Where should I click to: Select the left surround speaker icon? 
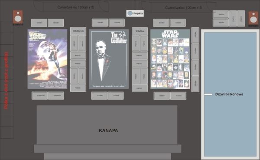pos(18,17)
